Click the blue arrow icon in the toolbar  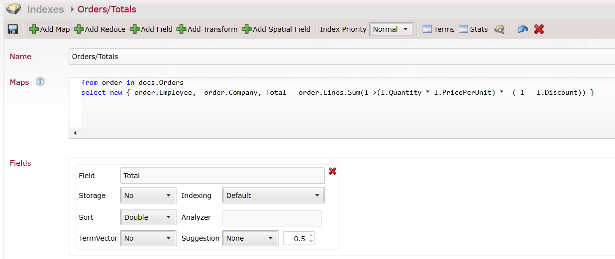coord(522,29)
